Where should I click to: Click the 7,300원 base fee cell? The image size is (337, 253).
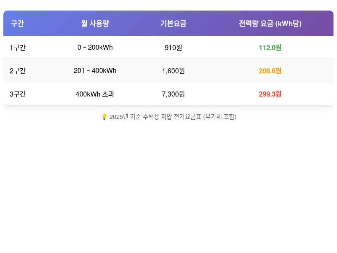tap(172, 94)
